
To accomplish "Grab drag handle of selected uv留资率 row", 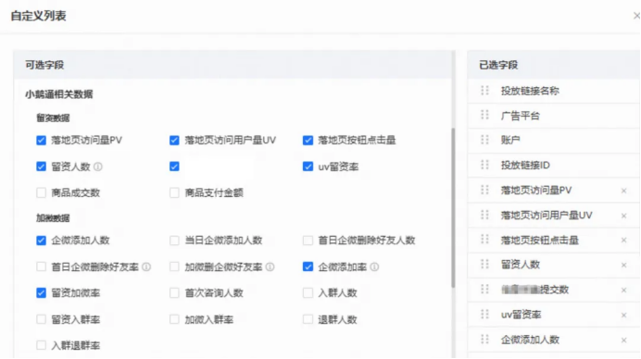I will coord(484,314).
